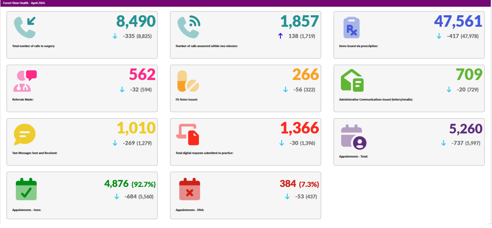Click the red calendar cross DNA icon
Viewport: 492px width, 228px height.
pyautogui.click(x=189, y=189)
